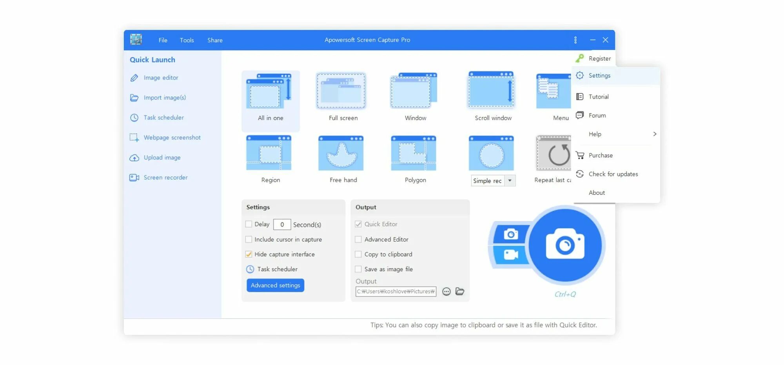Open Upload image from sidebar
Image resolution: width=784 pixels, height=365 pixels.
coord(155,158)
